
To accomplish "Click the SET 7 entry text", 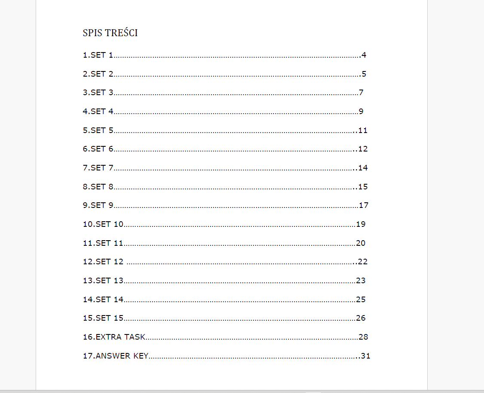I will click(98, 168).
